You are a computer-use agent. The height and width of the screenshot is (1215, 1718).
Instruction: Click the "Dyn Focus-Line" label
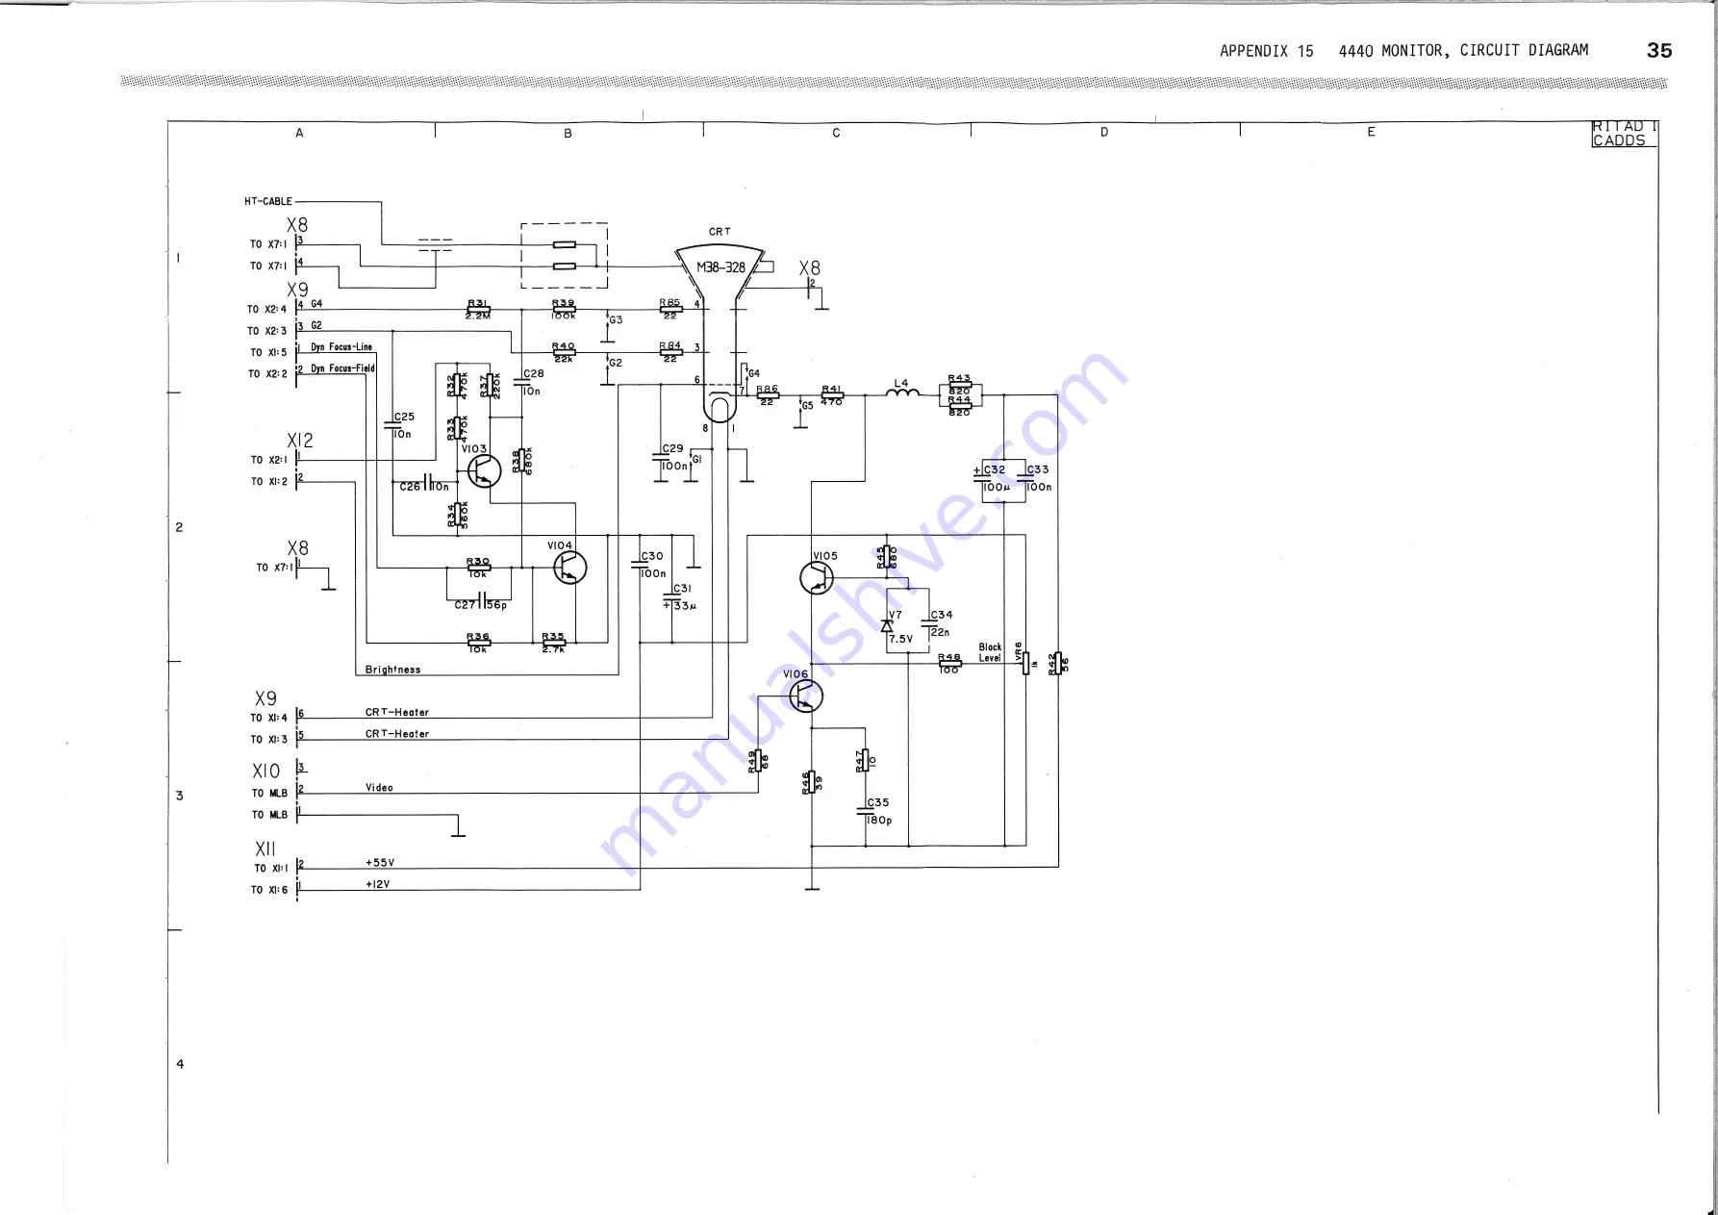tap(341, 347)
